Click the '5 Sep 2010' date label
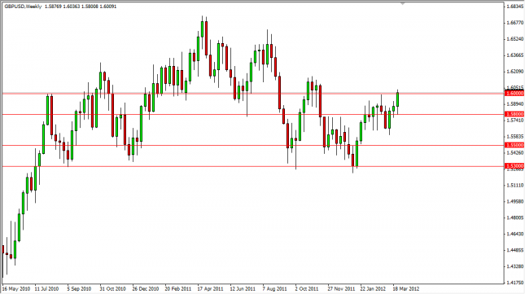 pyautogui.click(x=79, y=288)
